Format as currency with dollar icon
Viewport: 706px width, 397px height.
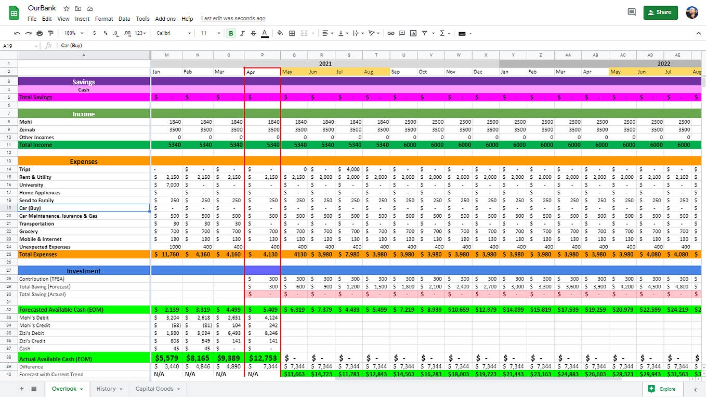[94, 33]
